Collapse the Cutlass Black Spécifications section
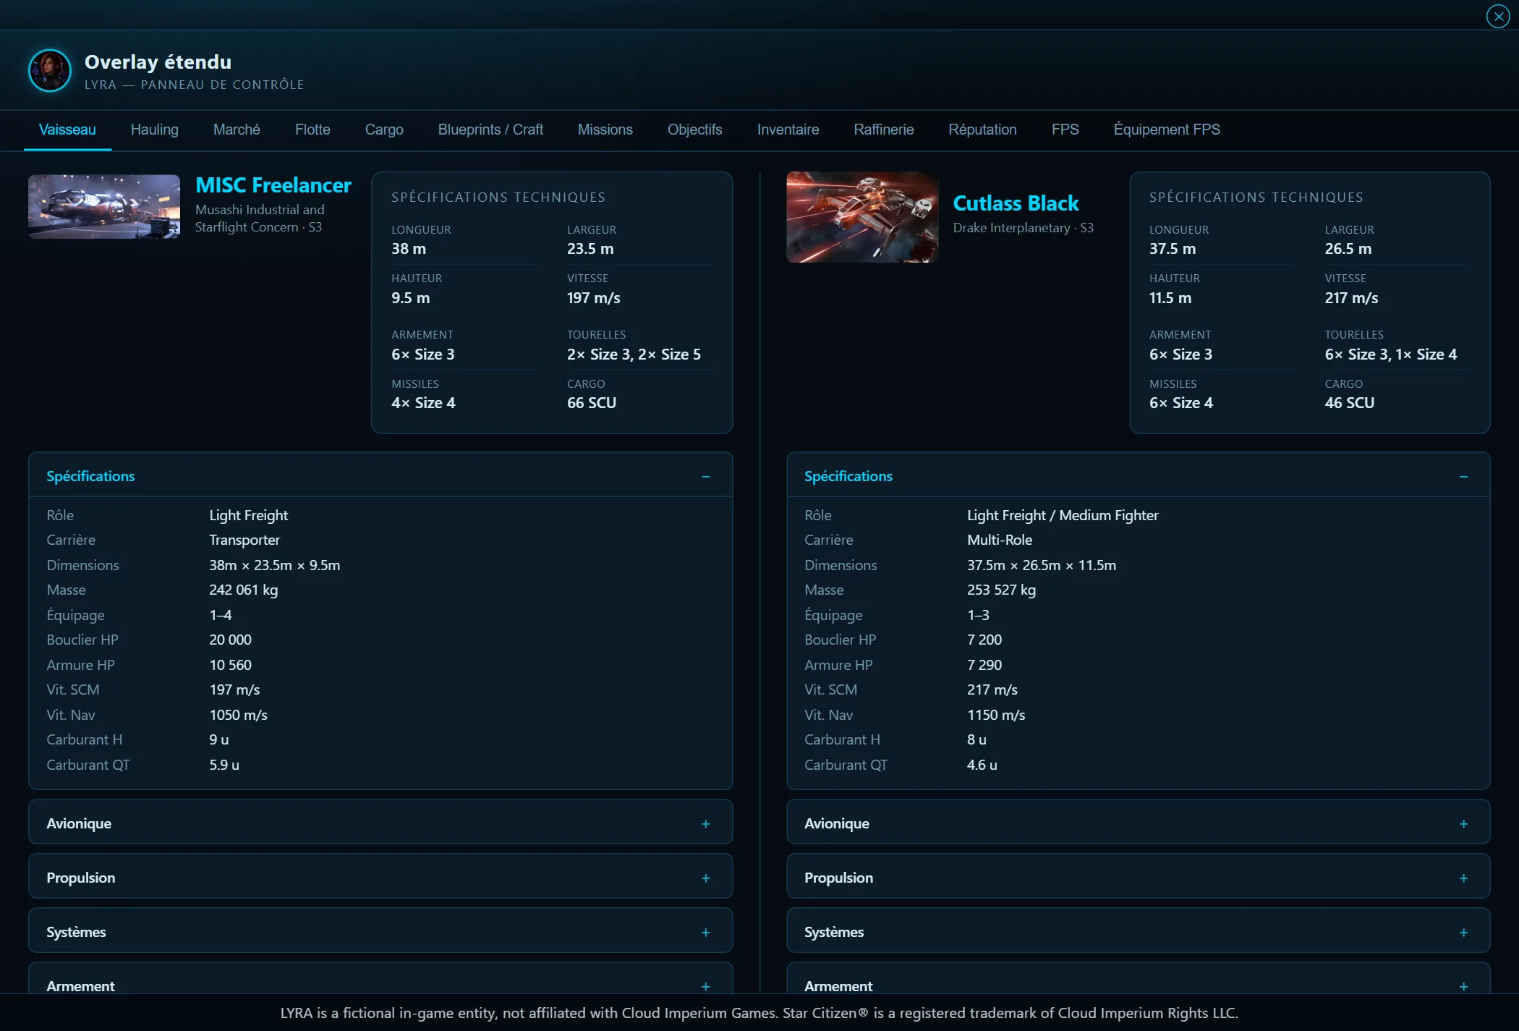The height and width of the screenshot is (1031, 1519). (1463, 477)
